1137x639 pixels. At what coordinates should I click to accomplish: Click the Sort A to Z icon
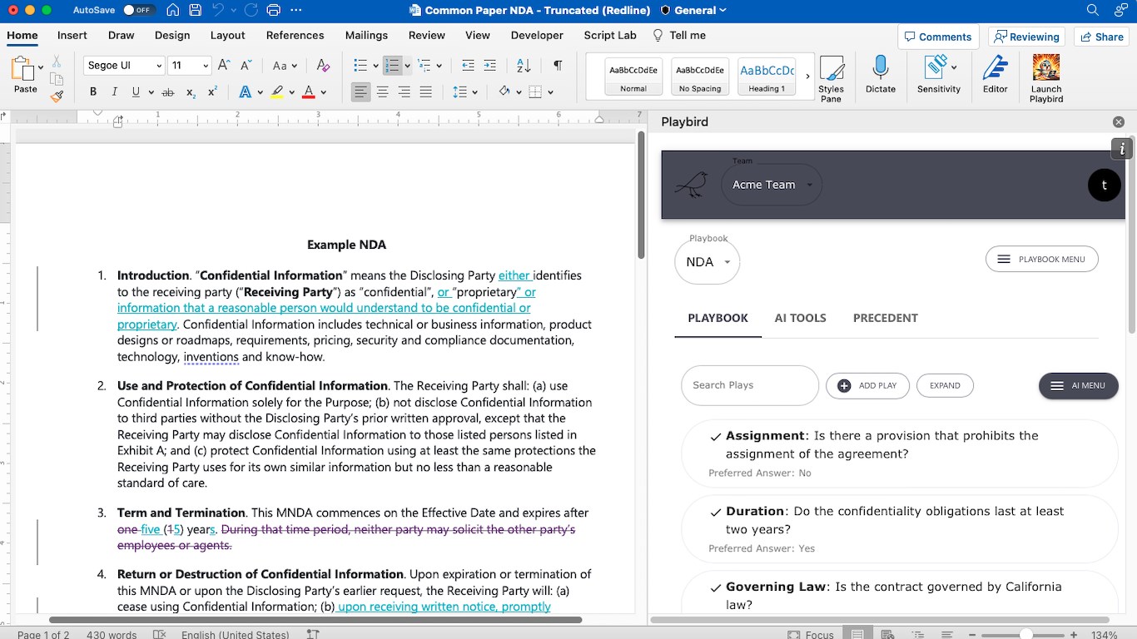pyautogui.click(x=524, y=66)
